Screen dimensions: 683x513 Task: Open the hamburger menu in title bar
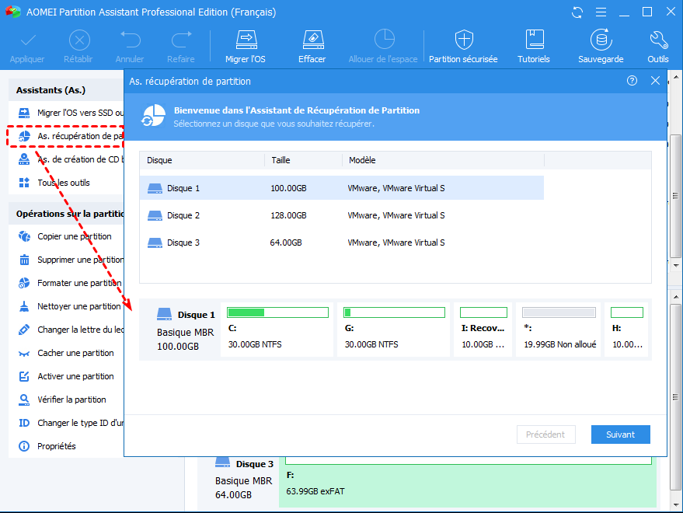point(601,12)
